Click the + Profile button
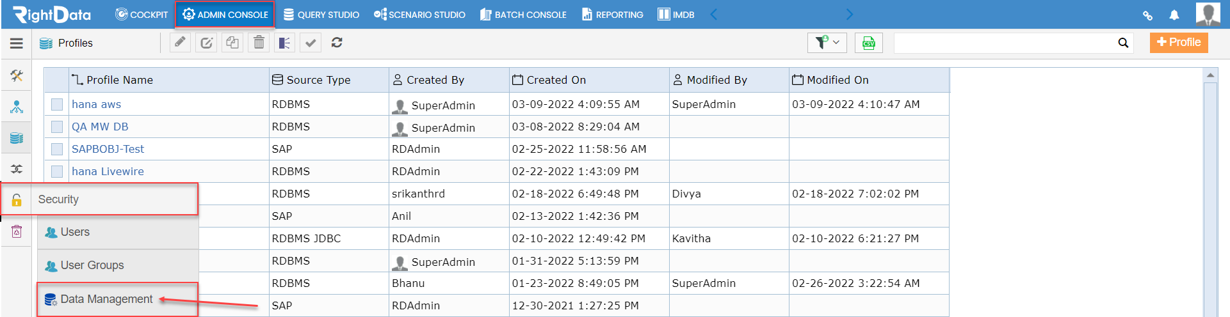Viewport: 1230px width, 317px height. tap(1179, 42)
